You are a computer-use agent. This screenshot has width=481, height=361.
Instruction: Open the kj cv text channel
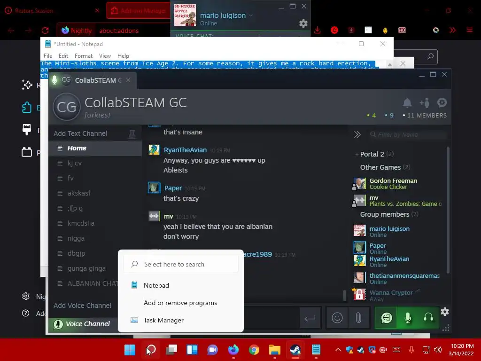95,163
